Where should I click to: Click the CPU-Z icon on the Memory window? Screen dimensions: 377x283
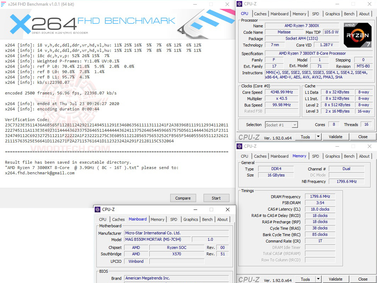click(240, 146)
